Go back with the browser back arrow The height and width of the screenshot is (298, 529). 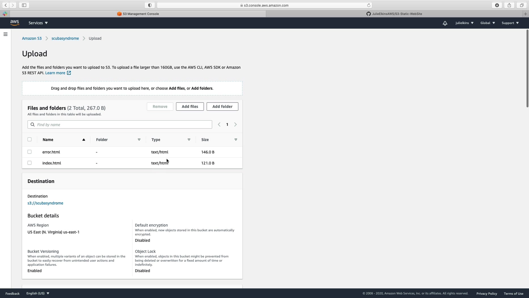click(6, 5)
